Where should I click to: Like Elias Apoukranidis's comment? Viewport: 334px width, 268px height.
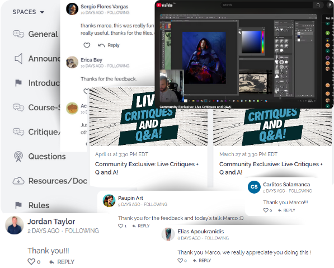pyautogui.click(x=180, y=260)
